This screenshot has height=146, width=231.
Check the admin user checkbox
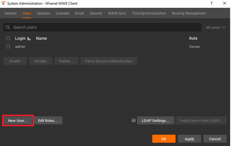[8, 46]
